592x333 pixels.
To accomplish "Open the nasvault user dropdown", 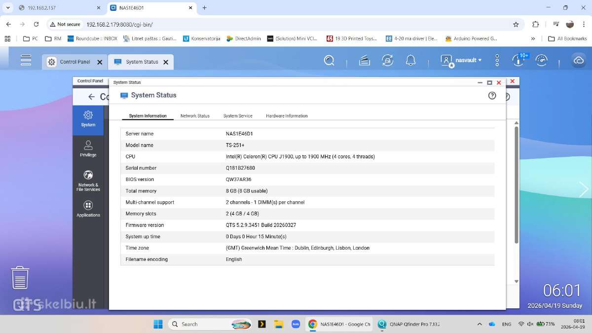I will pos(469,60).
